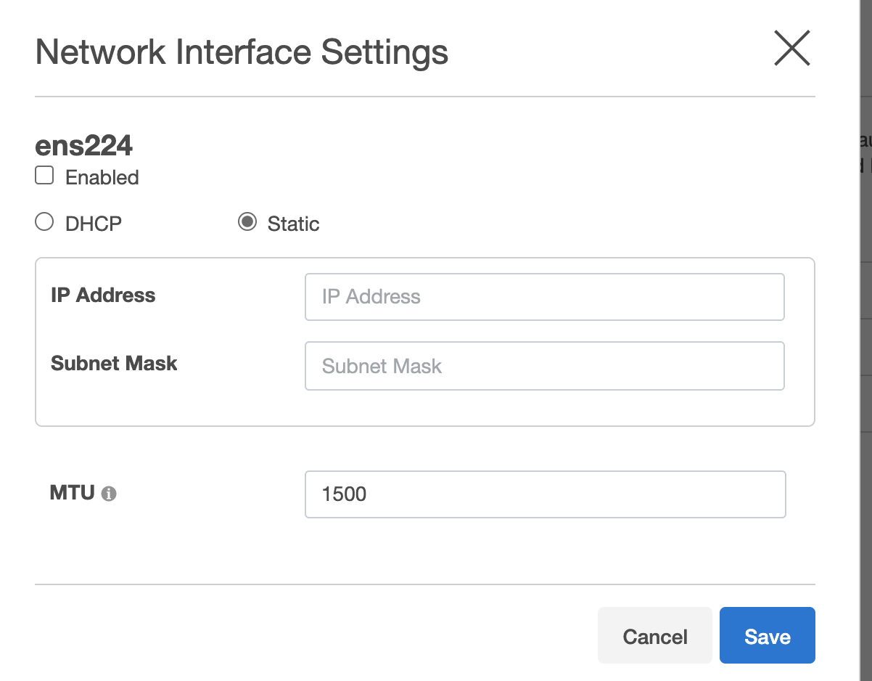Close the Network Interface Settings dialog
This screenshot has height=681, width=872.
coord(791,49)
